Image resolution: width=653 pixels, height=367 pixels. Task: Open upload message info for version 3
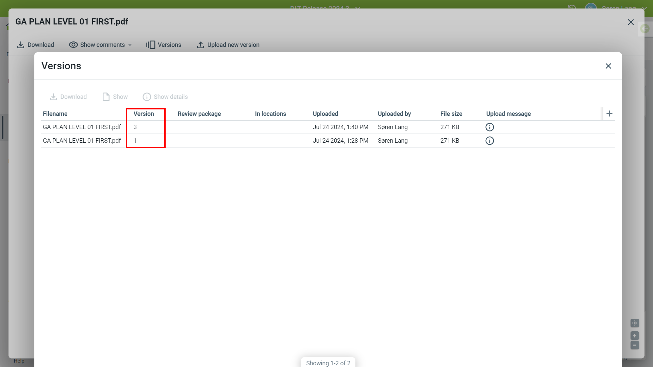[489, 127]
